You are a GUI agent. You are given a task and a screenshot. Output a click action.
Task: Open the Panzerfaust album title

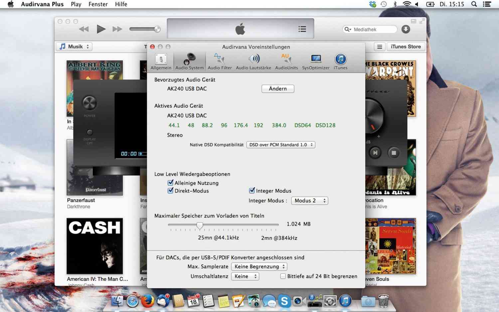point(81,200)
